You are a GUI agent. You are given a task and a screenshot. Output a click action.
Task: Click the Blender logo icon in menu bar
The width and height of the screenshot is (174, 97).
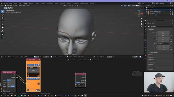pyautogui.click(x=2, y=3)
